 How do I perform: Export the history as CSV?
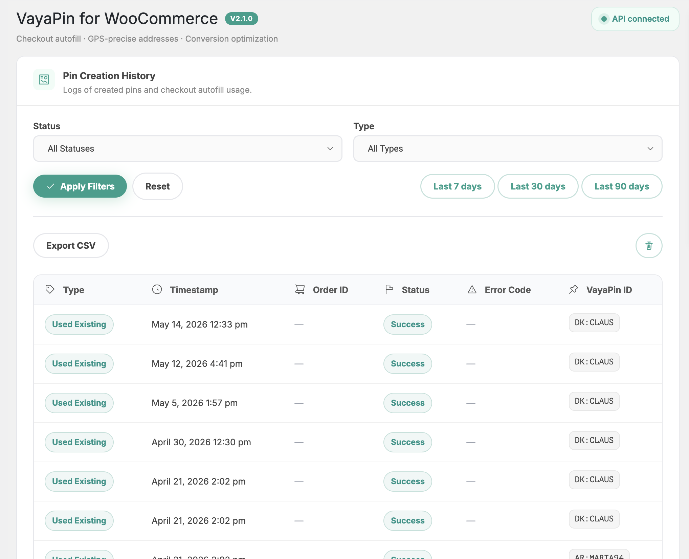(x=71, y=245)
